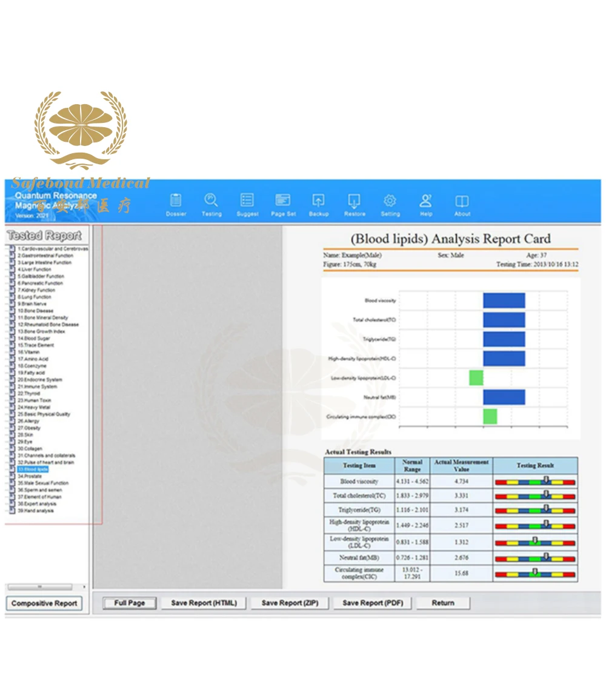Click the report icon beside 14.Blood Sugar

12,338
